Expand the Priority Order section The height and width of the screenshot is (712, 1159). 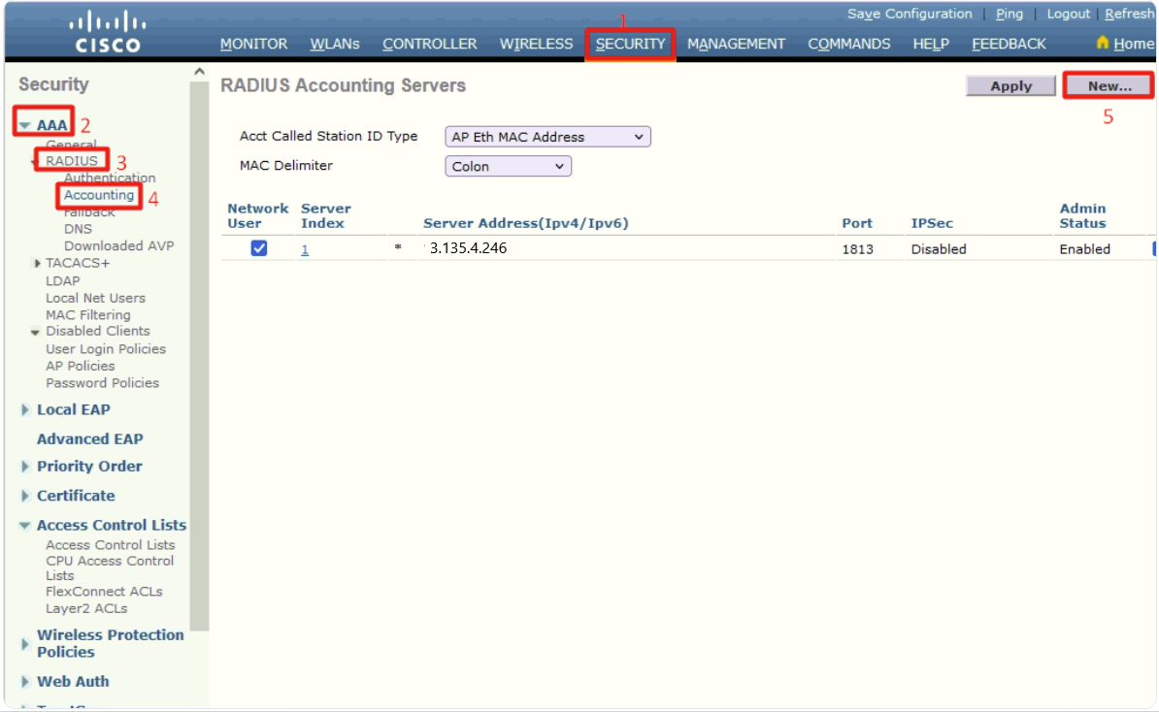pos(25,467)
